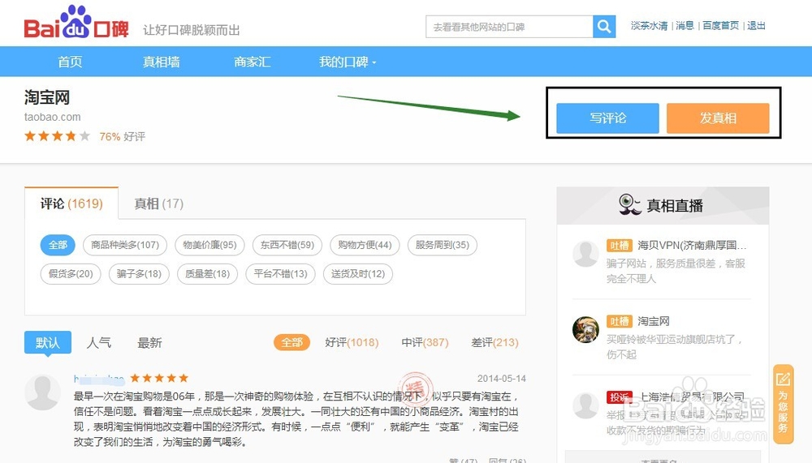Image resolution: width=812 pixels, height=463 pixels.
Task: Click the owl icon beside 真相直播
Action: [x=629, y=205]
